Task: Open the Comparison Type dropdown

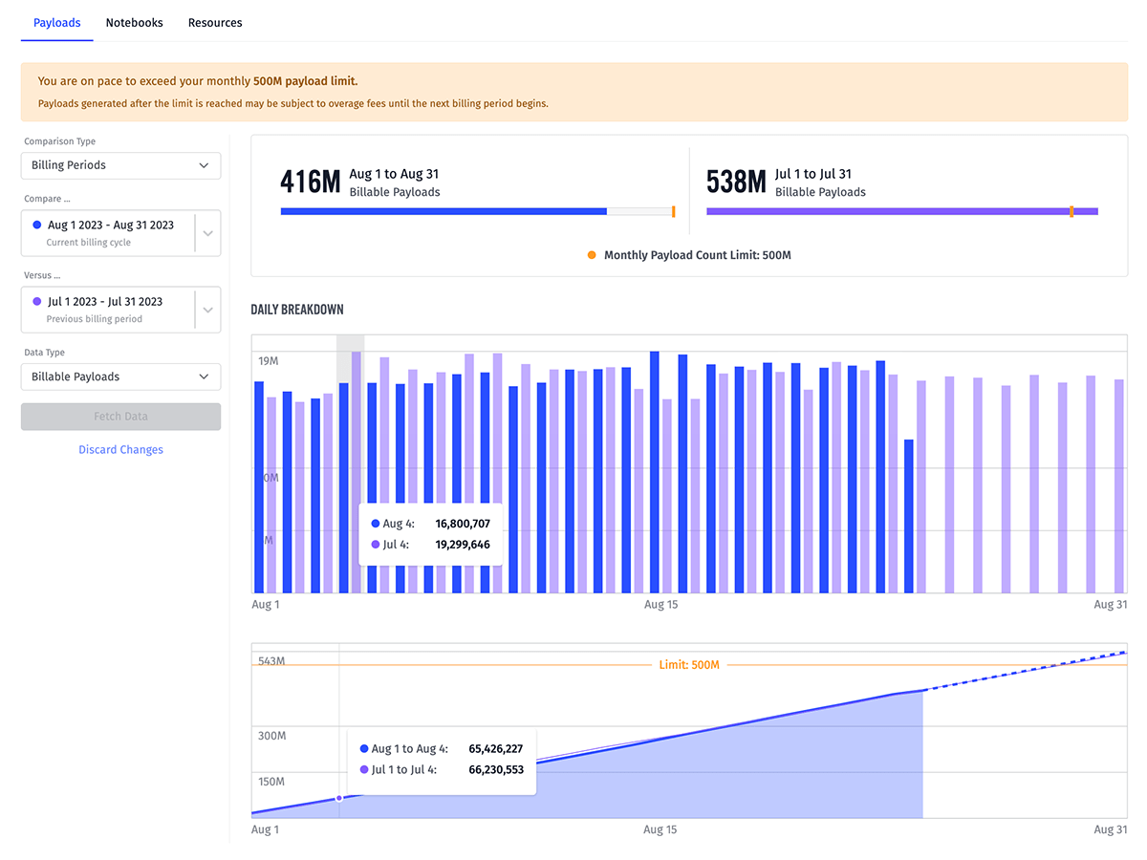Action: coord(120,165)
